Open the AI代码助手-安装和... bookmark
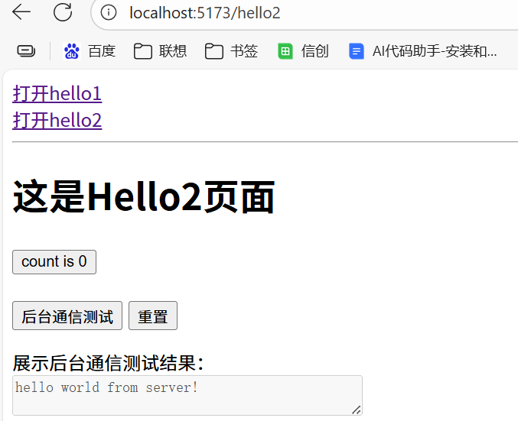Screen dimensions: 518x421 (x=423, y=51)
